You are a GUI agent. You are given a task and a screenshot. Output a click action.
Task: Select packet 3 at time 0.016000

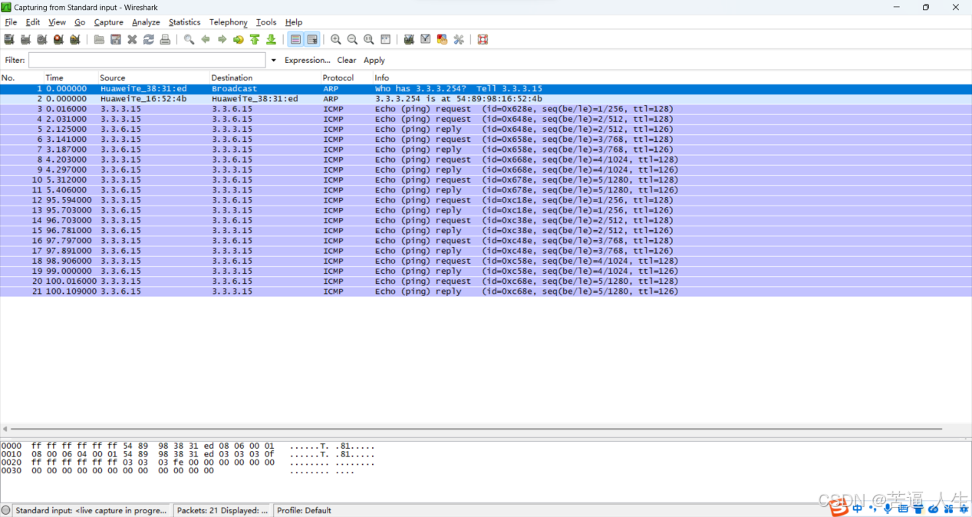pyautogui.click(x=486, y=109)
